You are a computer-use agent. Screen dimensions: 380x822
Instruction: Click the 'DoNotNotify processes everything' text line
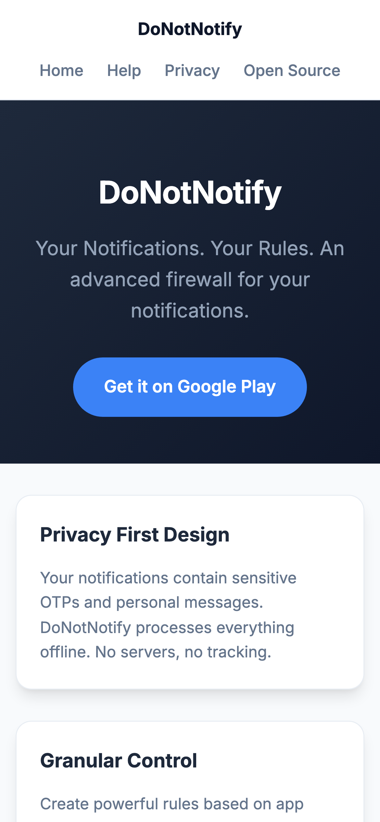(x=167, y=627)
